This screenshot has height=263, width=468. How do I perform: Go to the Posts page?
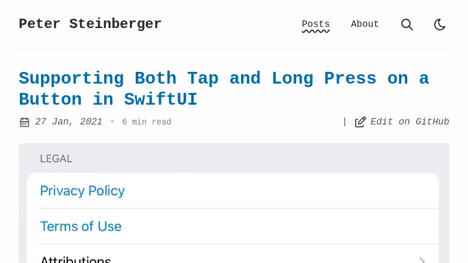point(315,25)
